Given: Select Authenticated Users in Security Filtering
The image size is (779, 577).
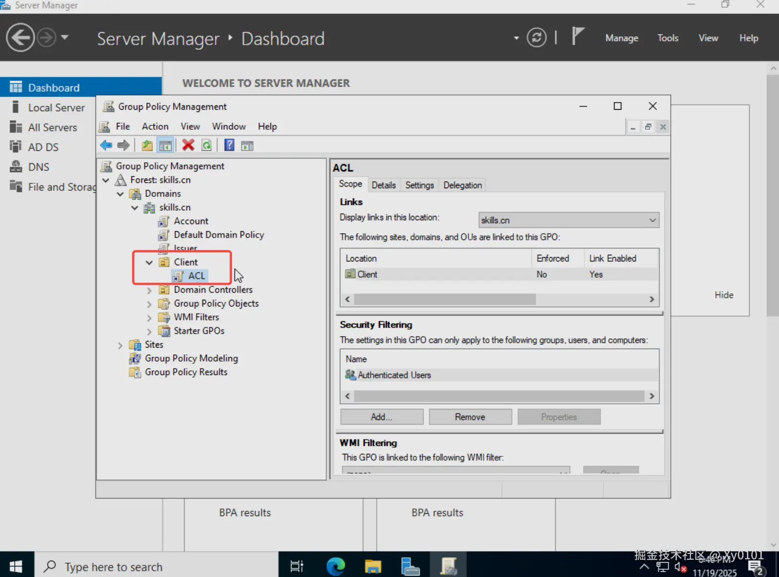Looking at the screenshot, I should tap(500, 375).
